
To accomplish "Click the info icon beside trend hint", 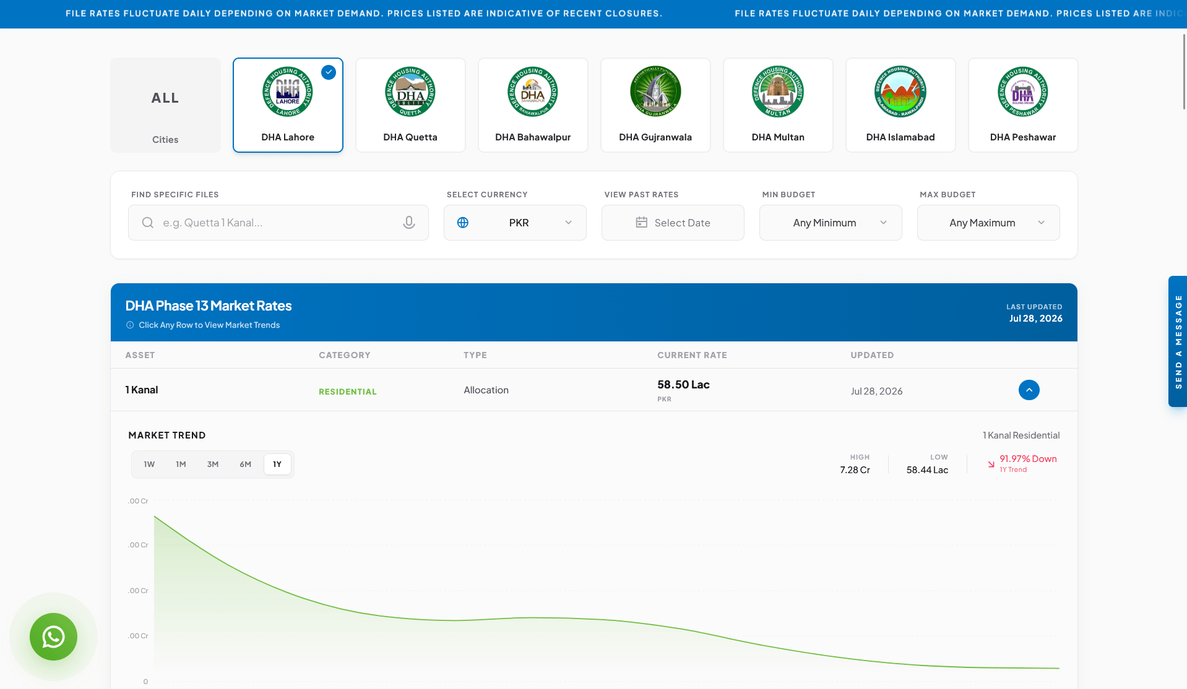I will (x=130, y=325).
